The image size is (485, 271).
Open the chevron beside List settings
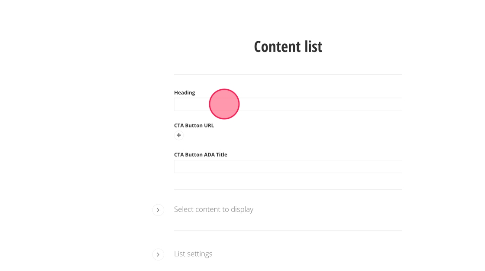click(x=158, y=255)
